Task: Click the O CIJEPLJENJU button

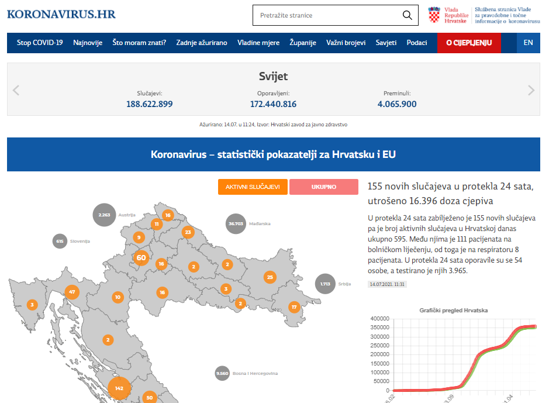Action: pyautogui.click(x=469, y=43)
